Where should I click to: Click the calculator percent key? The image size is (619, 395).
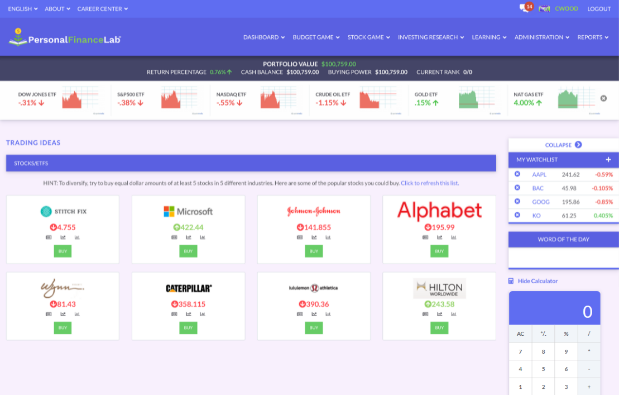pyautogui.click(x=566, y=334)
